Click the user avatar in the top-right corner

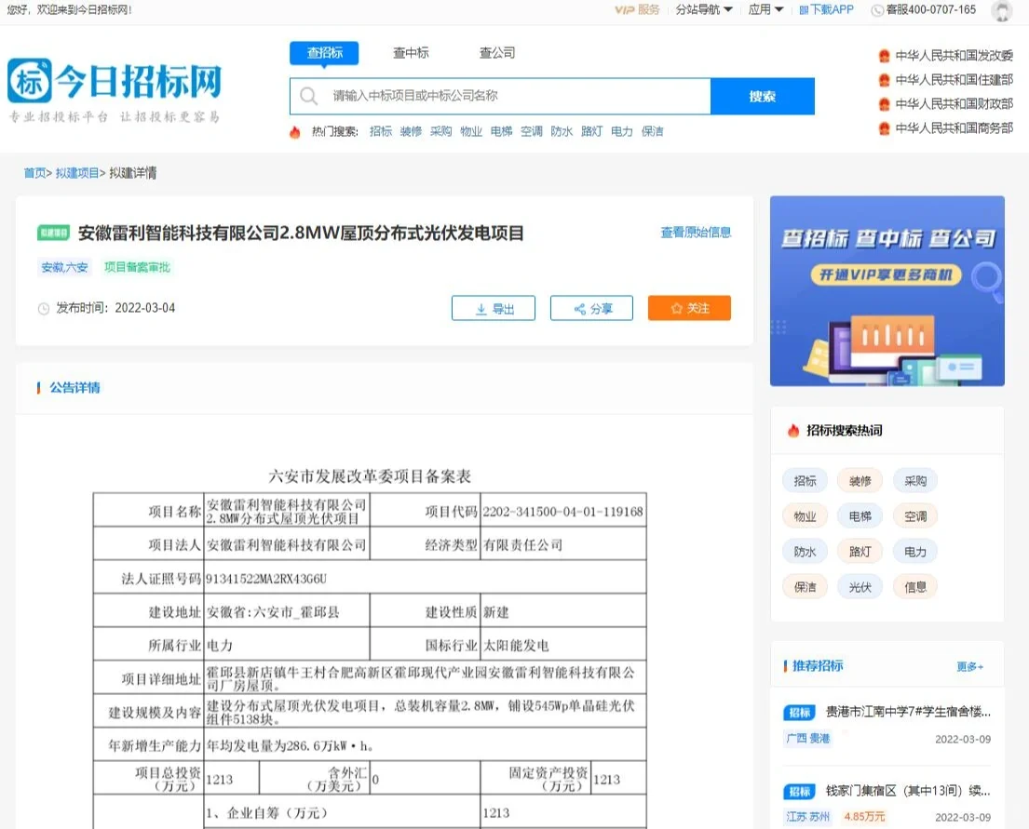pyautogui.click(x=1003, y=10)
